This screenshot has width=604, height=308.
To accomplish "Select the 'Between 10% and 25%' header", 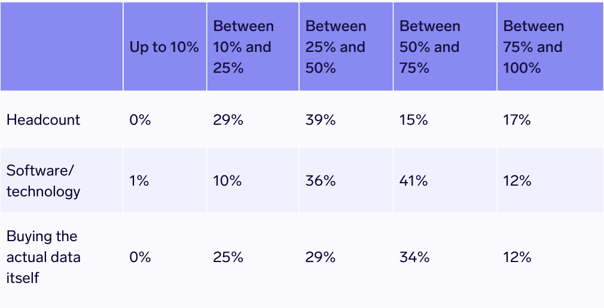I will (x=243, y=47).
